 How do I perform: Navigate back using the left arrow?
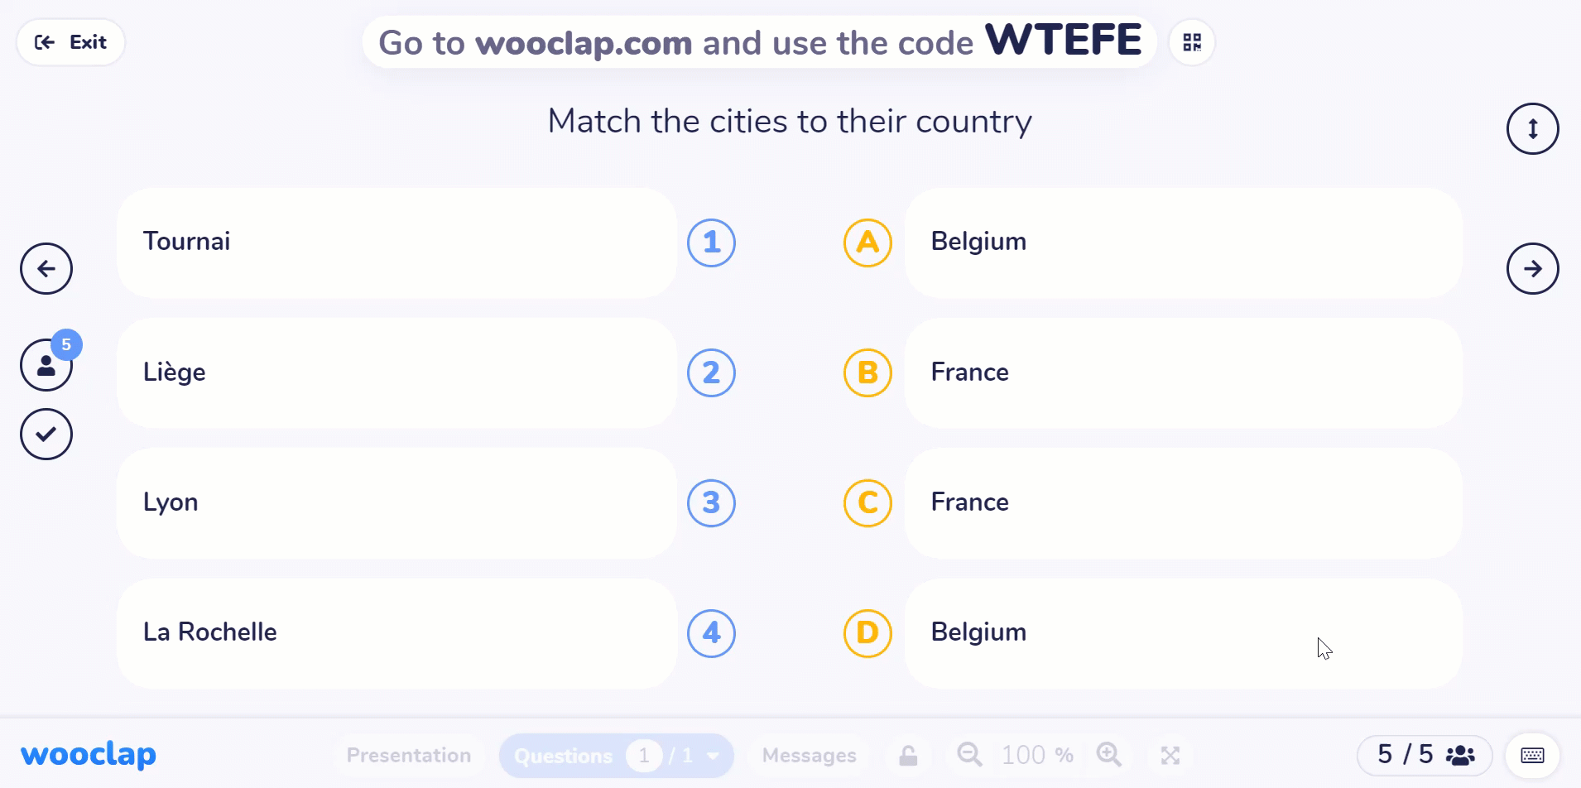pyautogui.click(x=46, y=268)
